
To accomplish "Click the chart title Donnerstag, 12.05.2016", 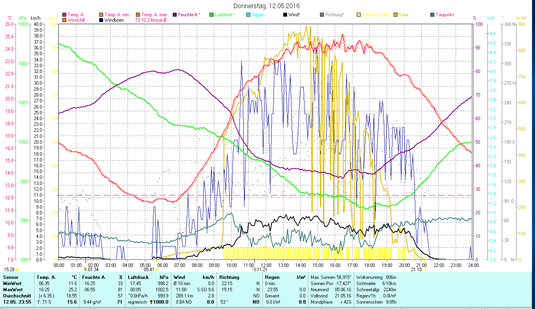I will click(x=267, y=6).
